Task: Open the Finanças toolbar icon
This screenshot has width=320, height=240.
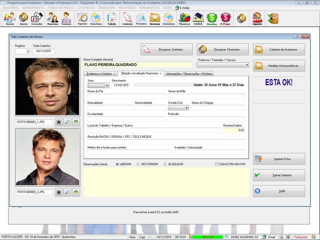Action: coord(184,18)
